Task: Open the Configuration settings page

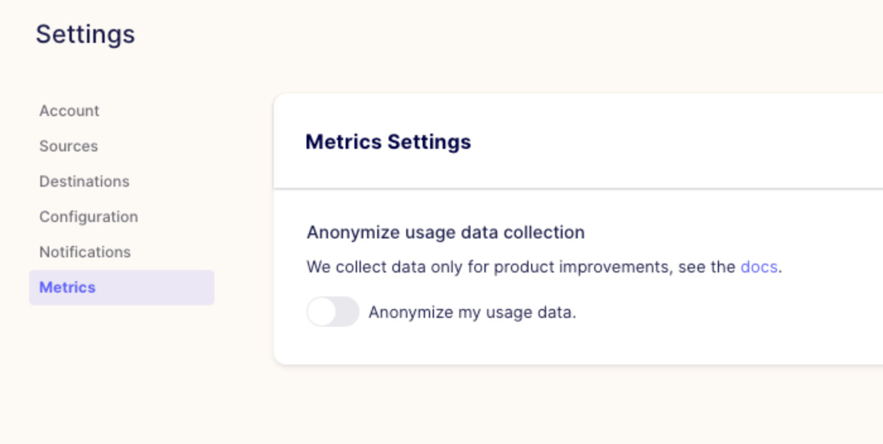Action: point(88,217)
